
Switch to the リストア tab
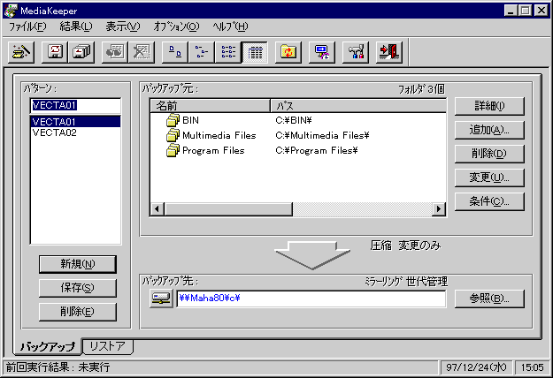tap(108, 346)
